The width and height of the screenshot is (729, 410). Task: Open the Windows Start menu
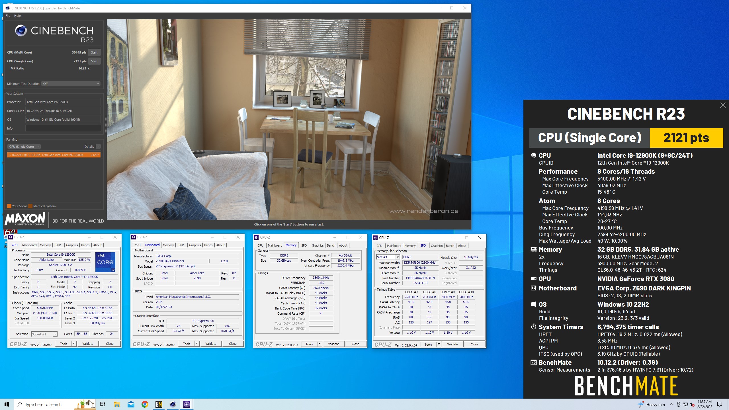tap(7, 404)
